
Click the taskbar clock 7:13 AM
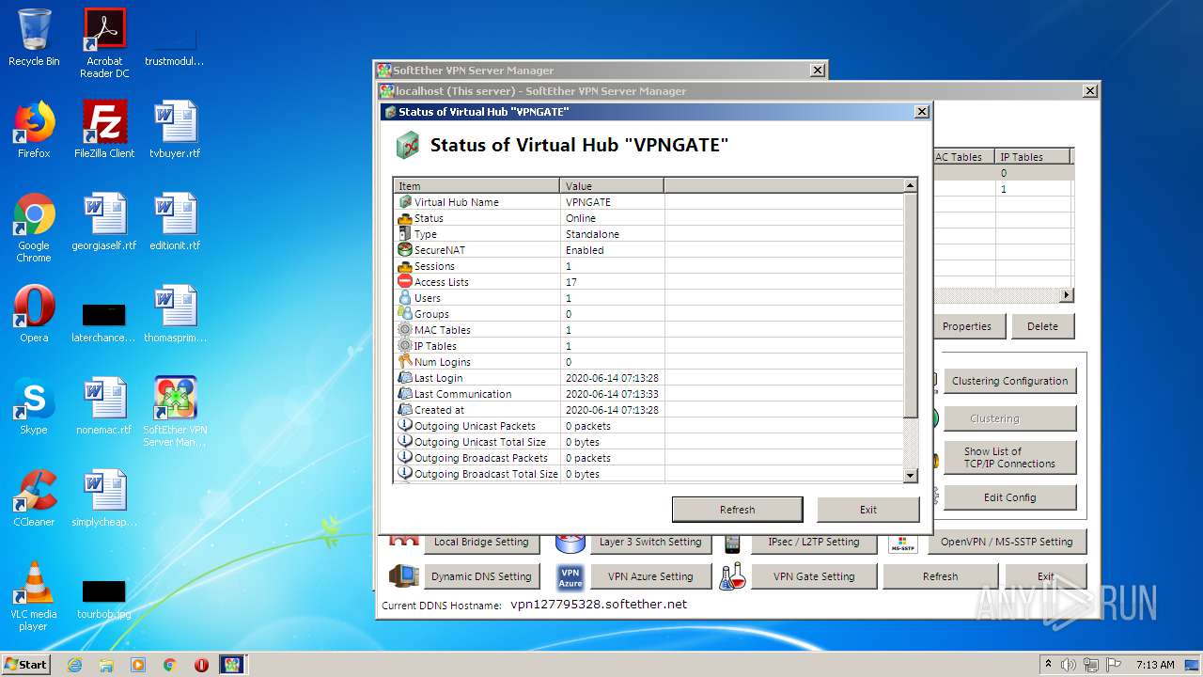(x=1155, y=664)
